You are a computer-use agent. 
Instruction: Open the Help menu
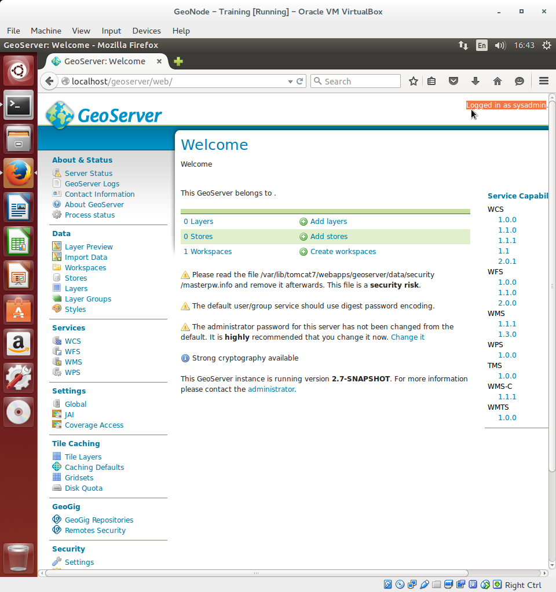point(181,31)
